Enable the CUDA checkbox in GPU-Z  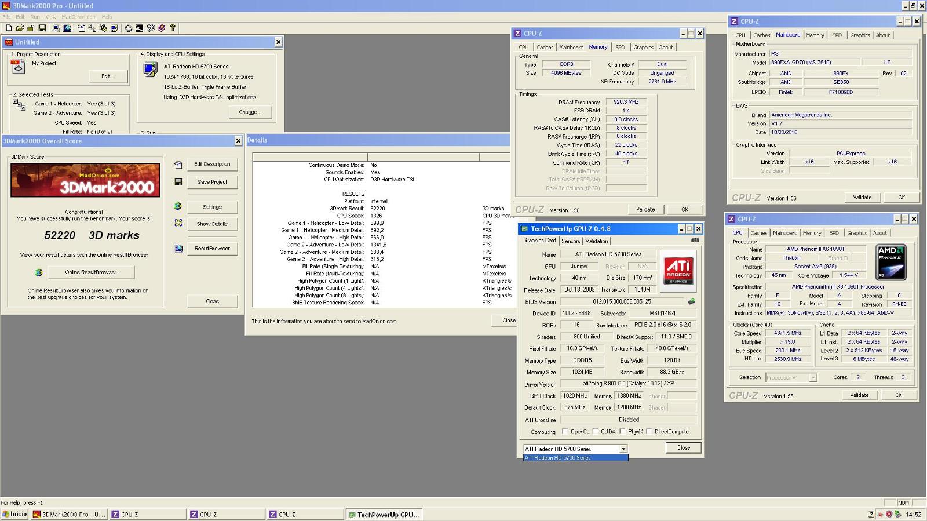(595, 432)
